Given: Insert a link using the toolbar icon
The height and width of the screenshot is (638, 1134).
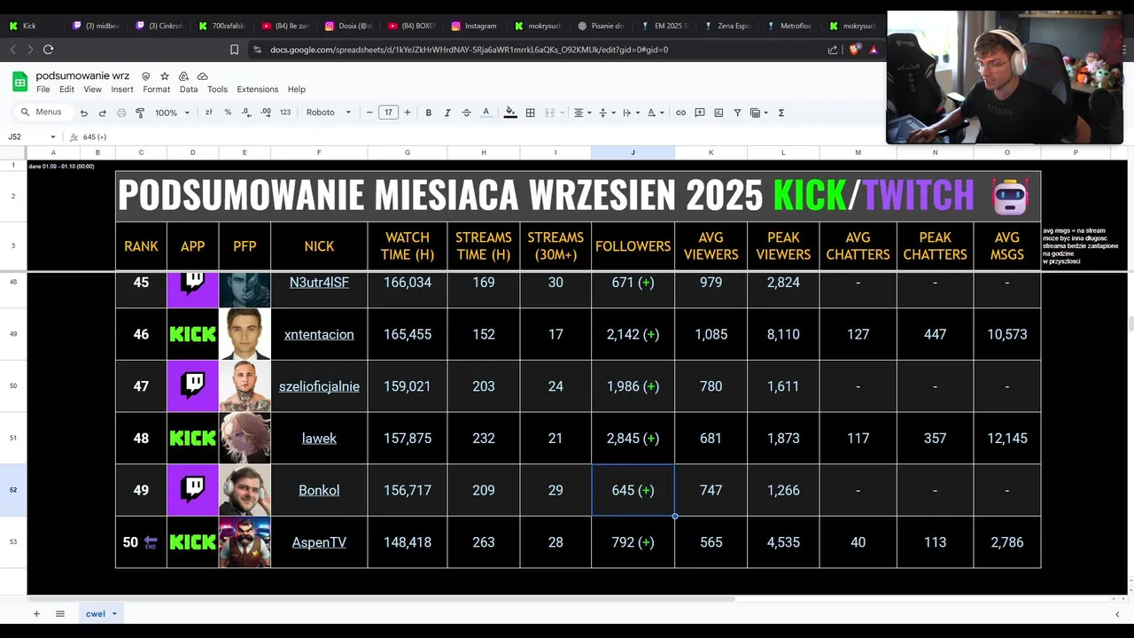Looking at the screenshot, I should tap(680, 113).
